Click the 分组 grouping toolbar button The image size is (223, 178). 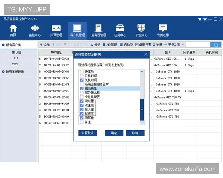[96, 45]
